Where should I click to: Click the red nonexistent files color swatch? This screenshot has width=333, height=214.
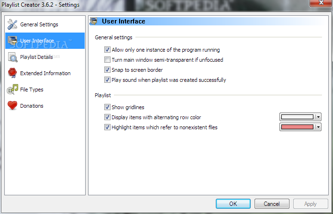(297, 127)
